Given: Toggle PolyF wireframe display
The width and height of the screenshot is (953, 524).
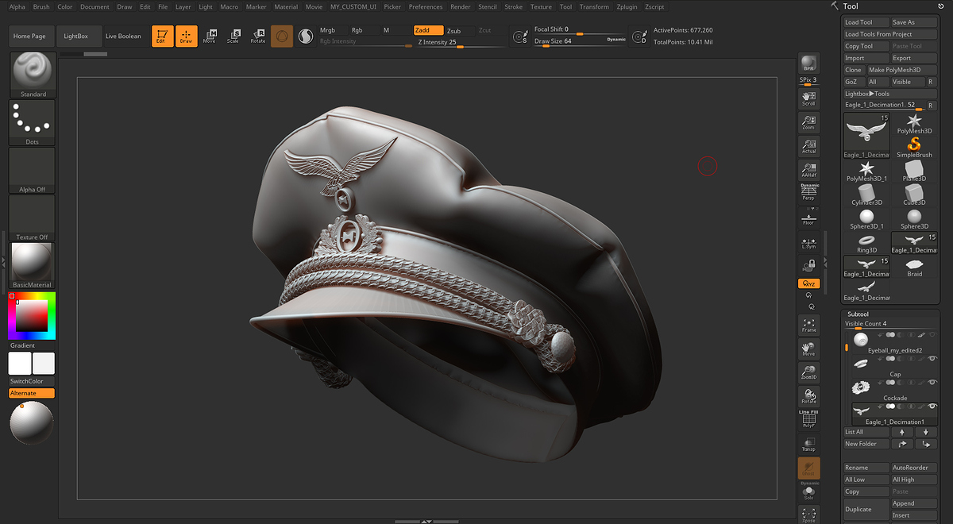Looking at the screenshot, I should tap(808, 419).
